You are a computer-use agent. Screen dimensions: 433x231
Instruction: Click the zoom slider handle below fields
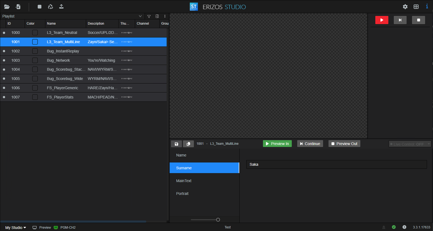[218, 220]
